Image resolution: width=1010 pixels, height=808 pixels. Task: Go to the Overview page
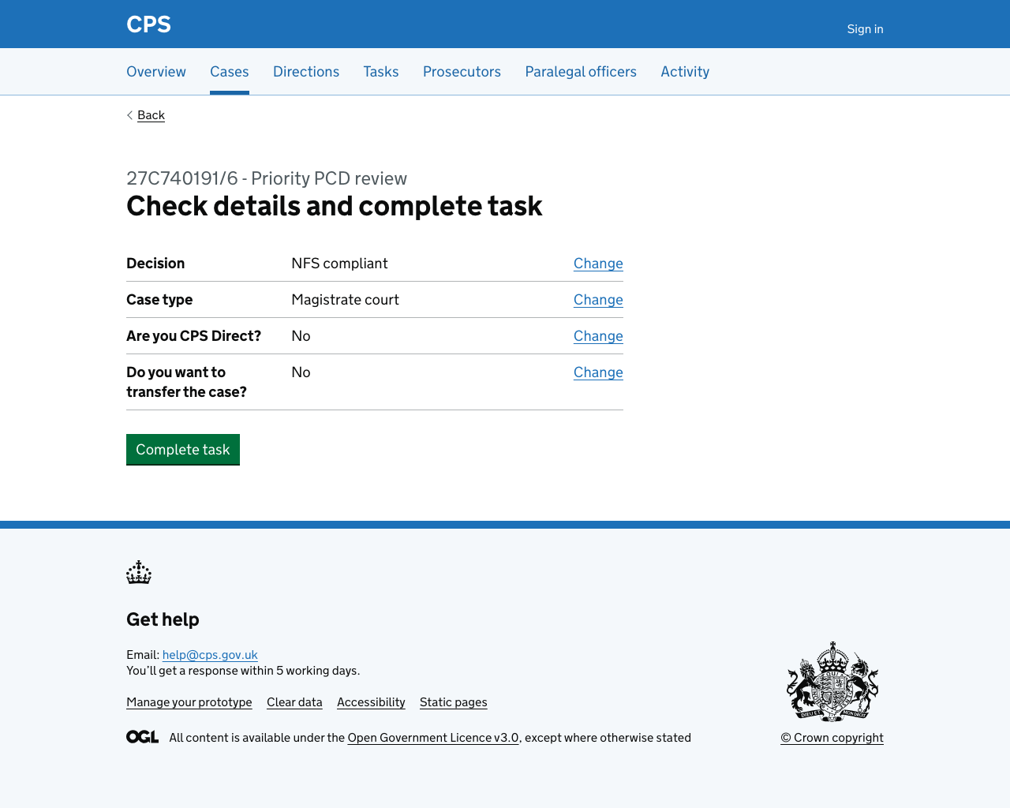point(156,70)
